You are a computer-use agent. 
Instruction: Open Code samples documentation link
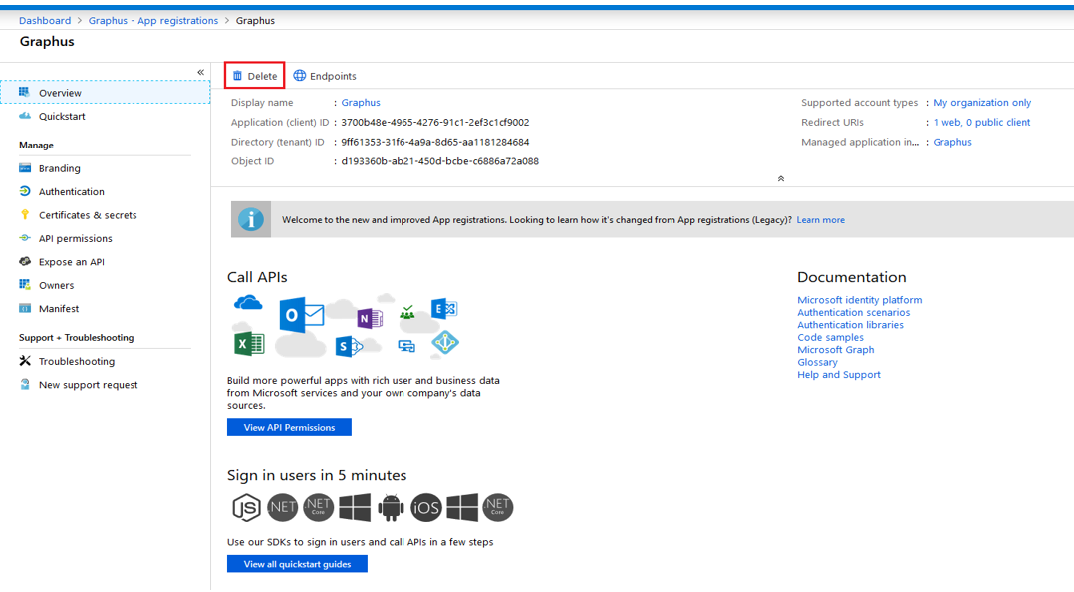point(830,337)
